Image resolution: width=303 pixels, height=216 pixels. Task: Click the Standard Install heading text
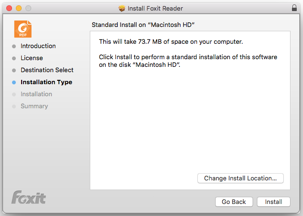click(x=143, y=25)
